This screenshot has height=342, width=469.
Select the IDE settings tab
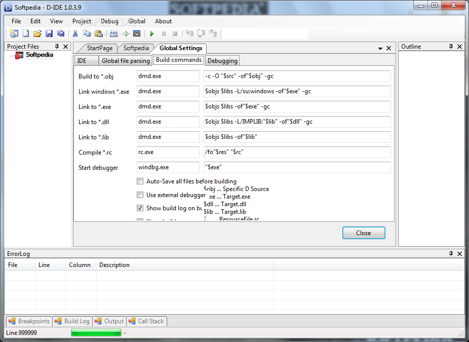point(86,60)
